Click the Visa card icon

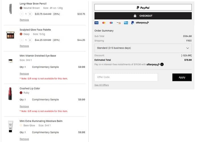[x=97, y=23]
